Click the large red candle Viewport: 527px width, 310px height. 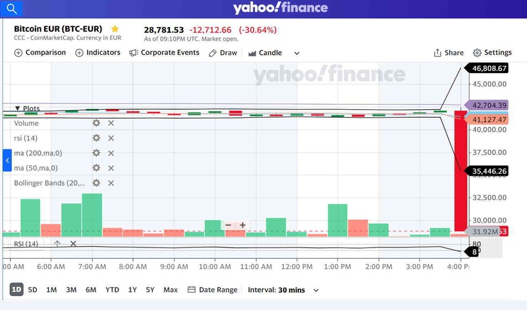click(x=460, y=170)
